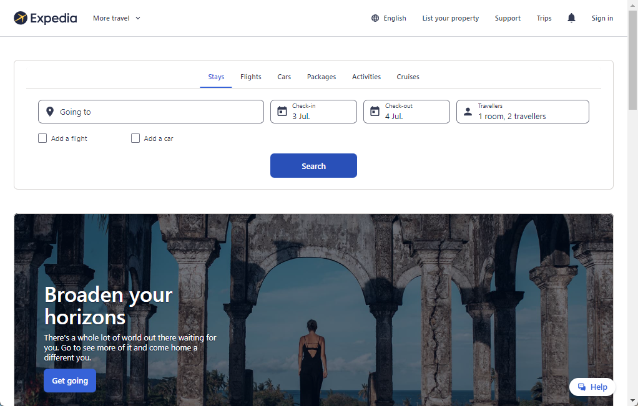Click the Check-in calendar icon
638x406 pixels.
[x=282, y=112]
